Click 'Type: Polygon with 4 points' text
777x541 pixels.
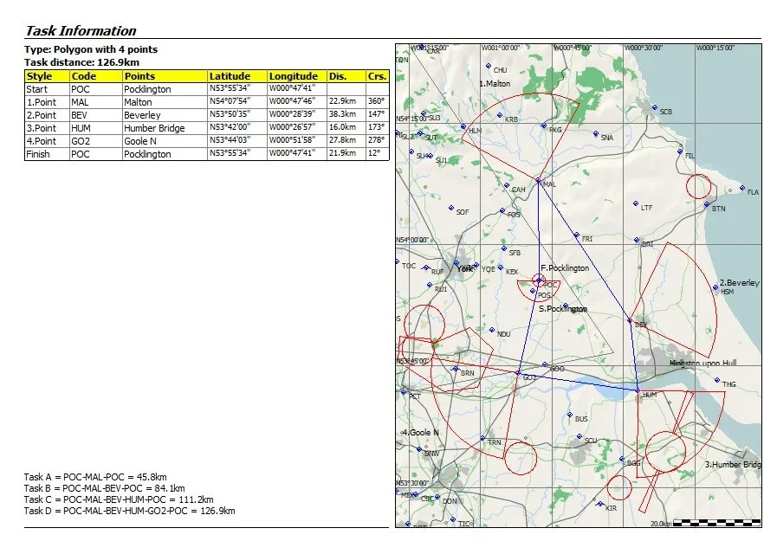(91, 49)
